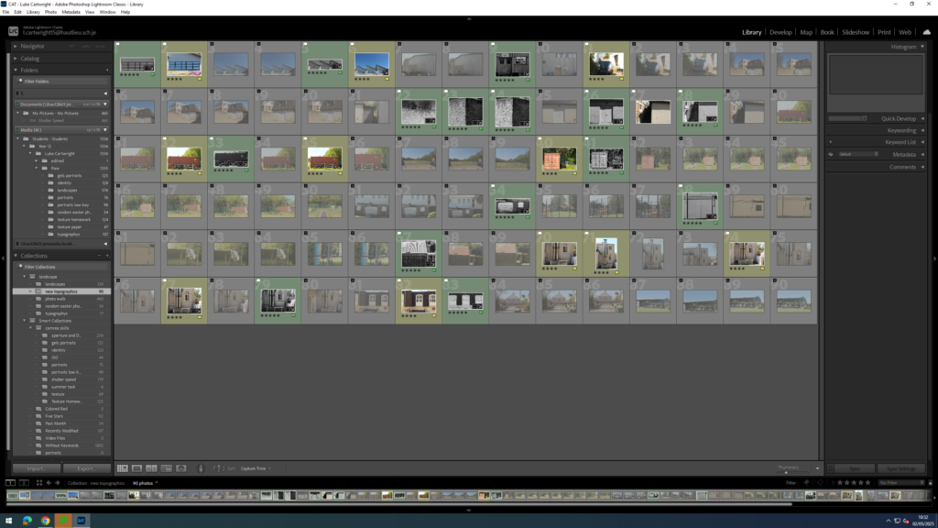Select the 'landscapes' folder under Raw
This screenshot has width=938, height=528.
pos(67,191)
